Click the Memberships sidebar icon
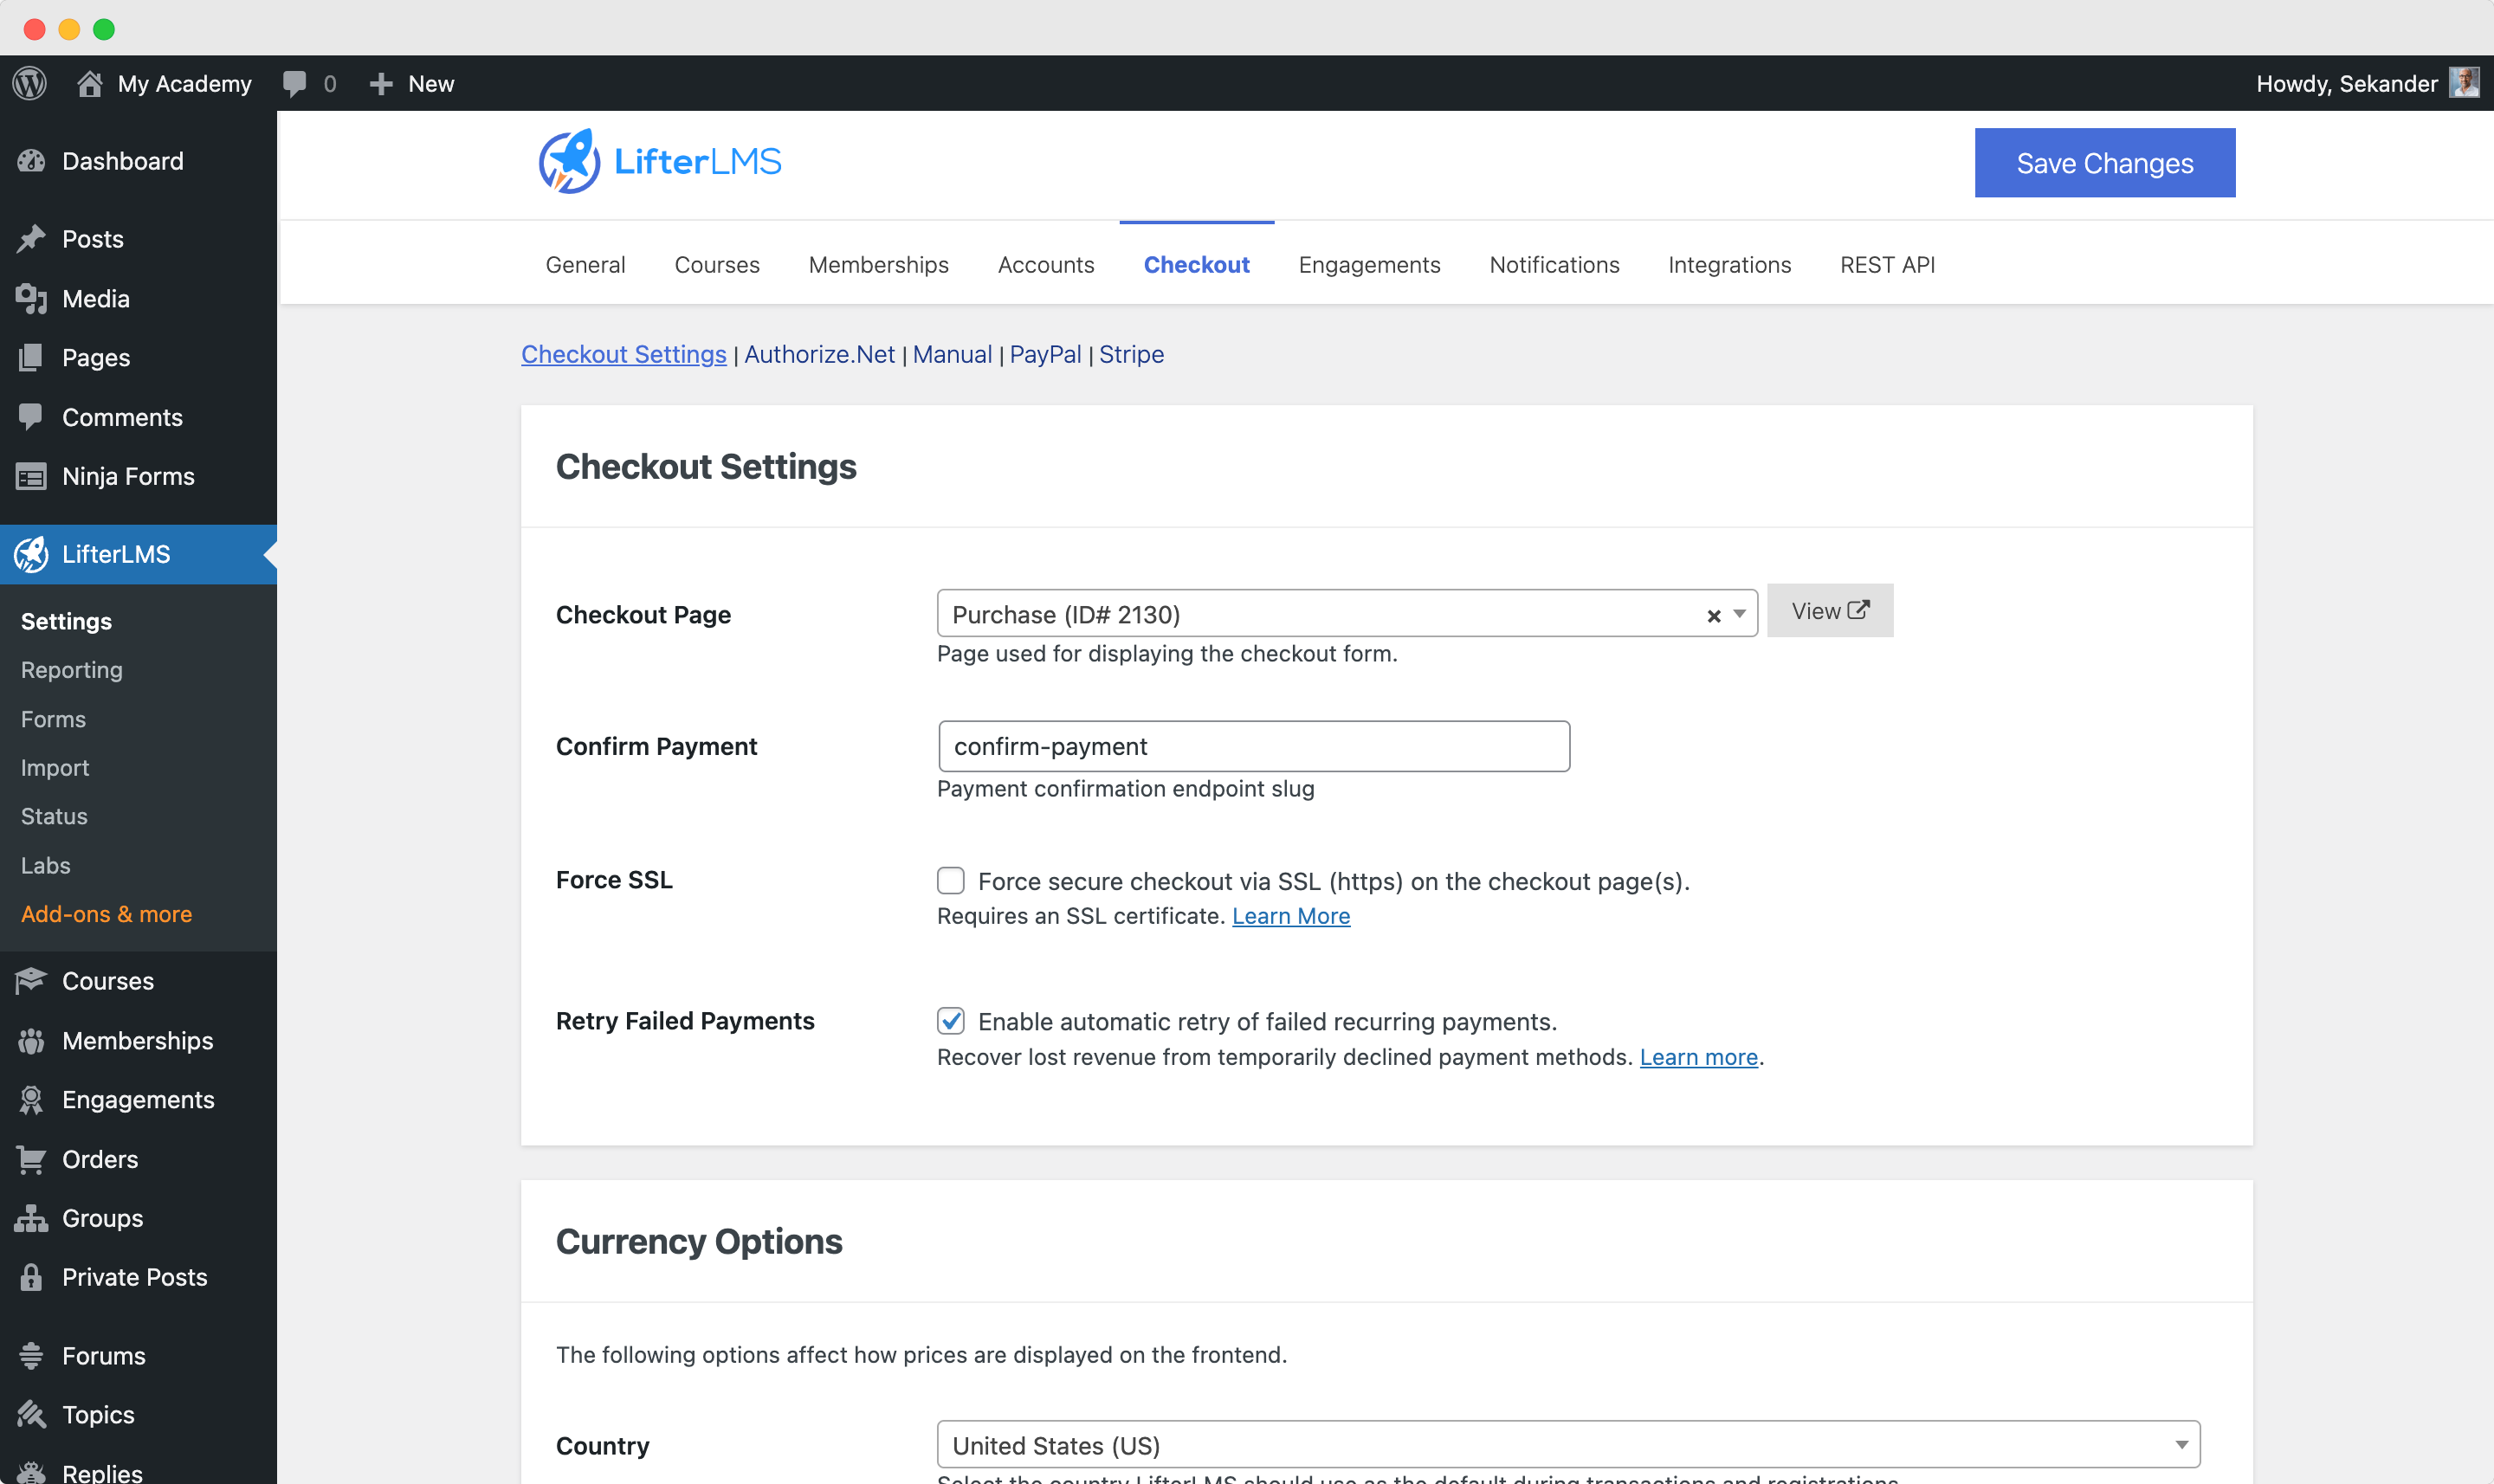Screen dimensions: 2494x1484 [30, 1041]
